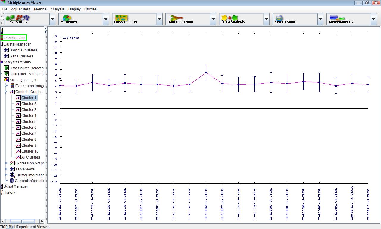Open the Visualization dropdown arrow
The width and height of the screenshot is (381, 229).
[320, 19]
